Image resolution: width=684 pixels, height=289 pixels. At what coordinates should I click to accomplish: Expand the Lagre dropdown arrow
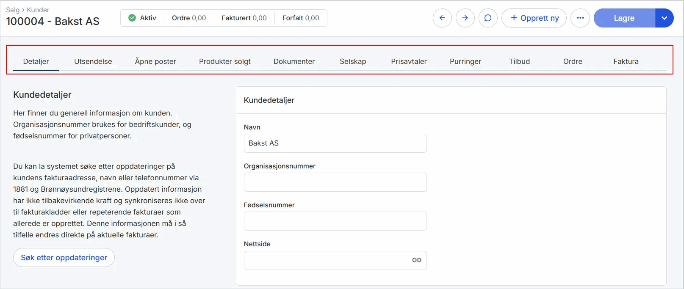[665, 18]
